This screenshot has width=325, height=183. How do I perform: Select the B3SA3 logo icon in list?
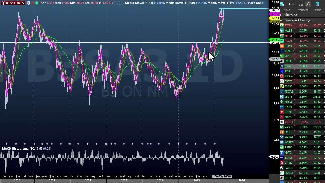point(282,66)
